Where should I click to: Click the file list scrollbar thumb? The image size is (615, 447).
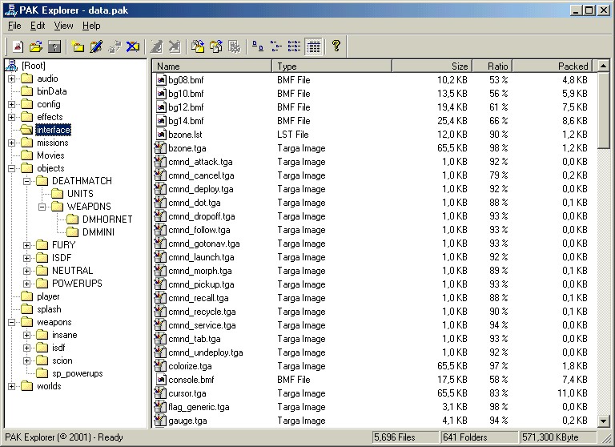click(x=603, y=110)
